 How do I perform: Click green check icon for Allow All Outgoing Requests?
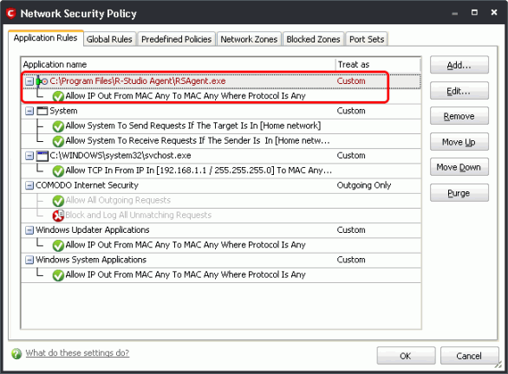click(58, 201)
